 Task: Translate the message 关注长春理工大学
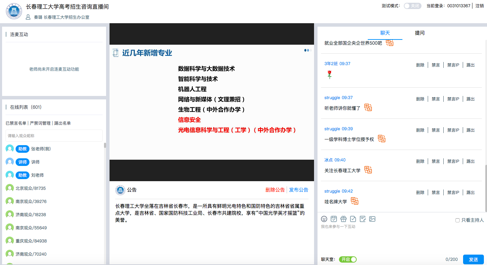[368, 170]
